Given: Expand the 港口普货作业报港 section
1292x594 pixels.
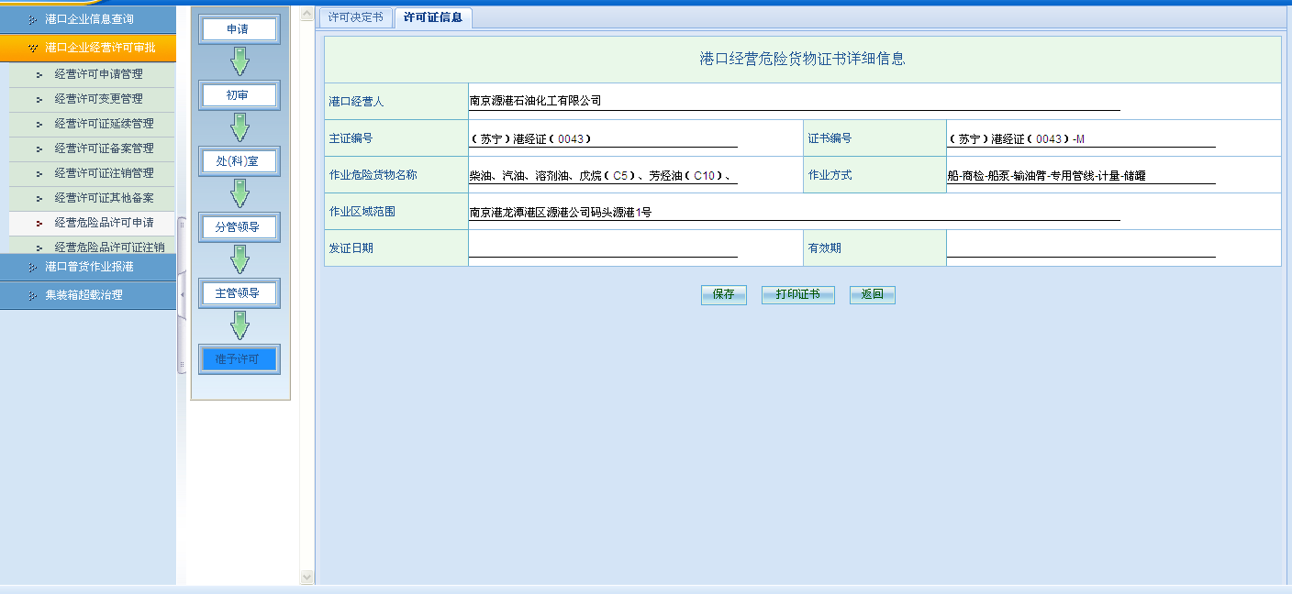Looking at the screenshot, I should pyautogui.click(x=88, y=267).
